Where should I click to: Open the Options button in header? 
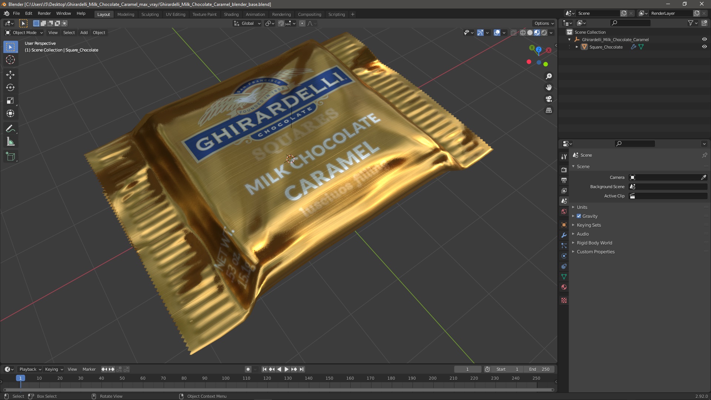[x=544, y=23]
